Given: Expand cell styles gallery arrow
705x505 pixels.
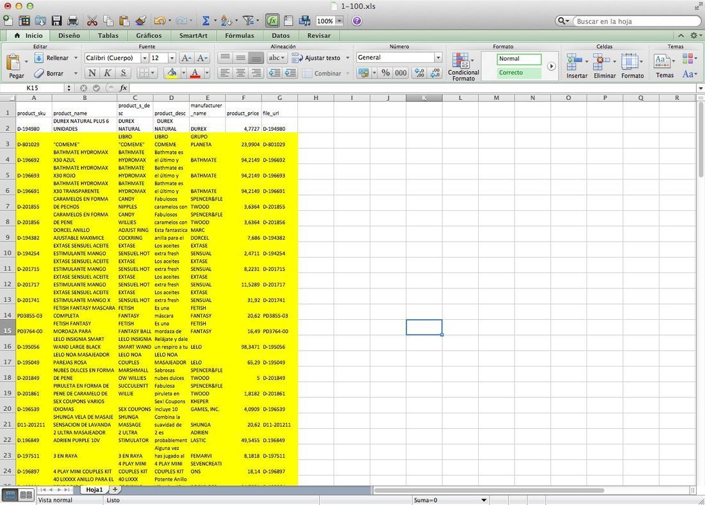Looking at the screenshot, I should (551, 66).
